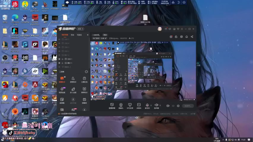The width and height of the screenshot is (253, 142).
Task: Open the user avatar in the title bar
Action: (160, 29)
